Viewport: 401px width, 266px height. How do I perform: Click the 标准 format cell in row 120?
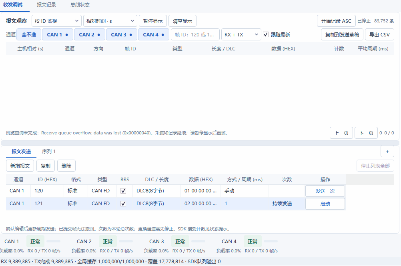(x=76, y=191)
